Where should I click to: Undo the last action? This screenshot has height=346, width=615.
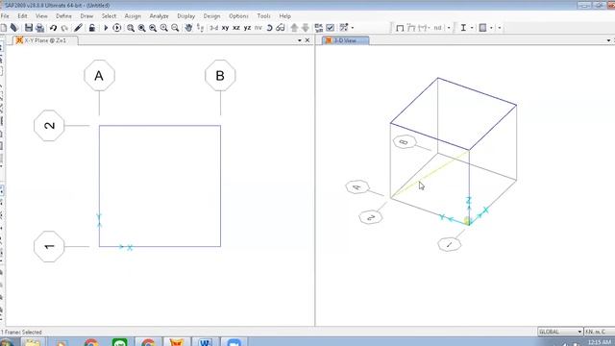click(x=54, y=28)
